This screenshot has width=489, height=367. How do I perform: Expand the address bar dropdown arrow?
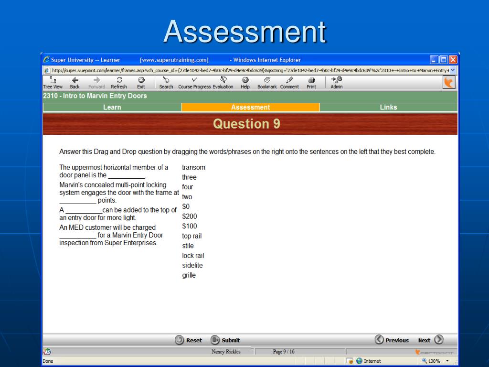pyautogui.click(x=453, y=70)
